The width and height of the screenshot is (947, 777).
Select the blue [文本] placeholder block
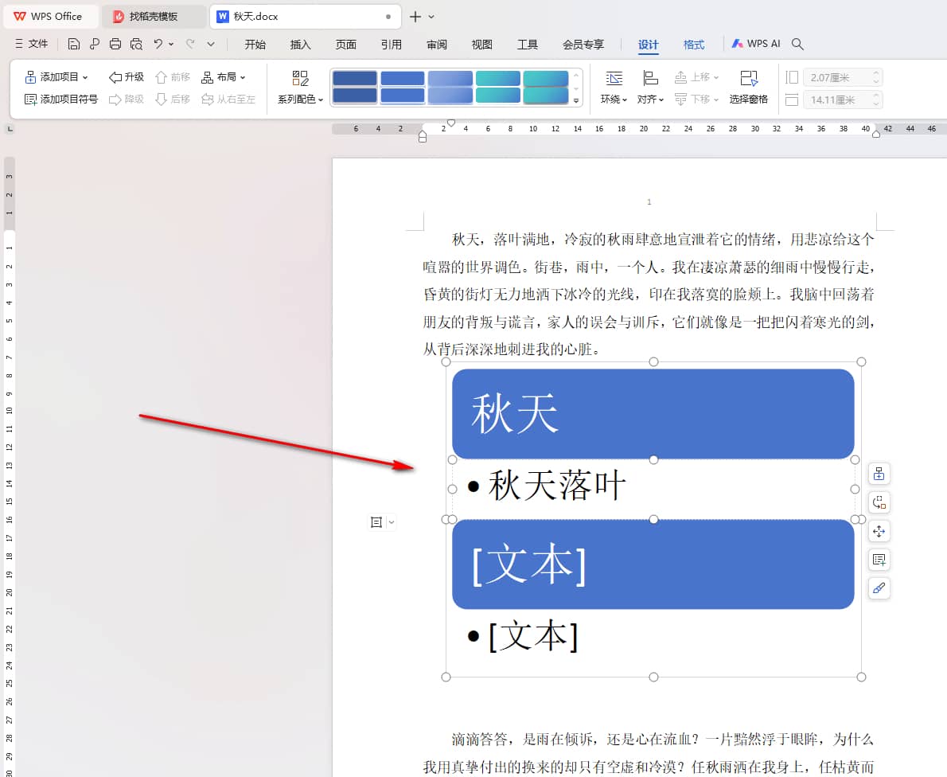point(653,564)
